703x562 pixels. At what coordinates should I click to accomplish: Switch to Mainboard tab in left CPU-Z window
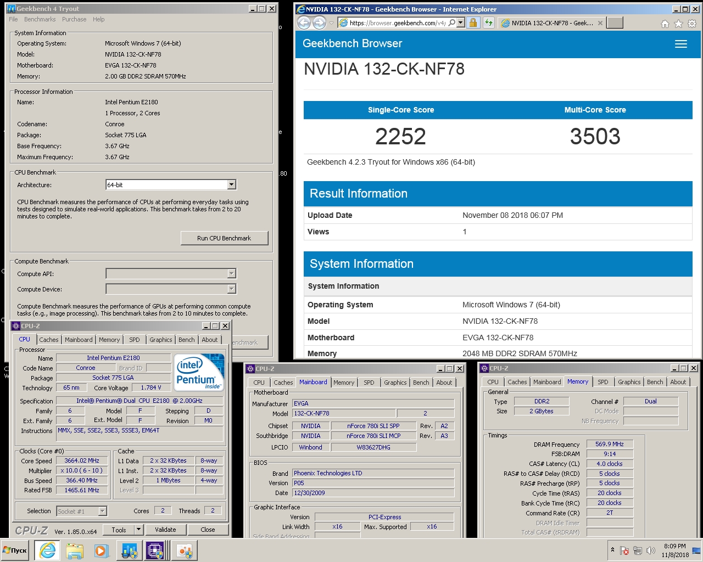pos(79,340)
